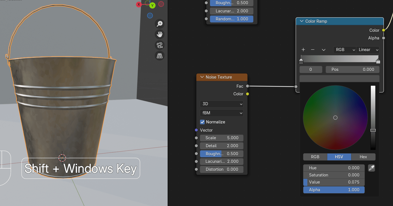Click the green Y axis gizmo
The image size is (393, 206).
click(x=152, y=5)
